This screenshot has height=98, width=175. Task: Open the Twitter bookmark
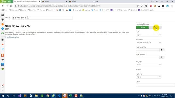tap(95, 10)
